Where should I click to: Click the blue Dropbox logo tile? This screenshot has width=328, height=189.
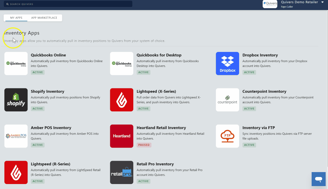[227, 63]
